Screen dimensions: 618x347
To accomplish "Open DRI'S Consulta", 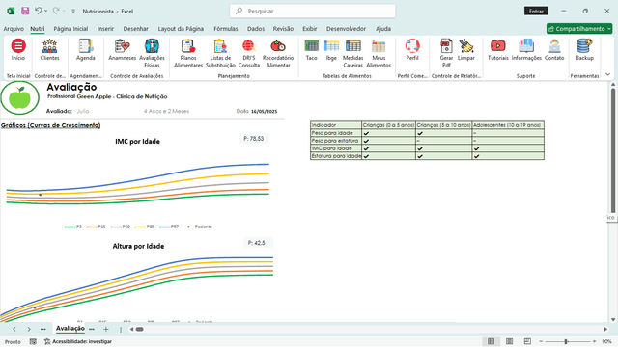I will pos(249,54).
